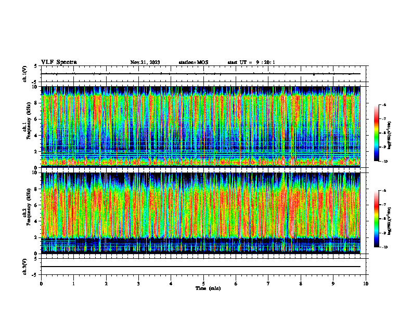Click time-axis tick label "4" at bottom
This screenshot has height=318, width=412.
pos(171,284)
